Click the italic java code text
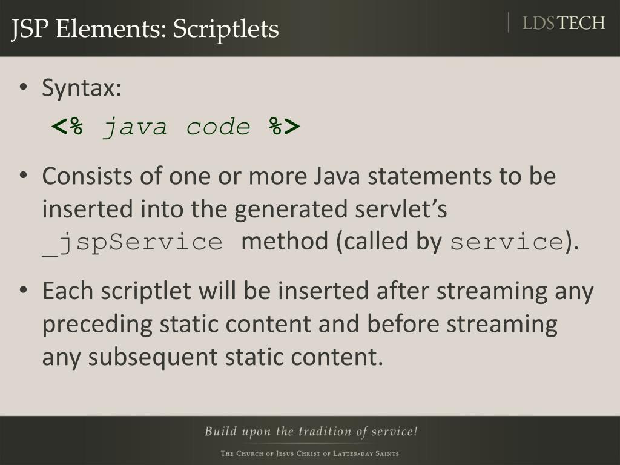The image size is (620, 465). coord(177,127)
